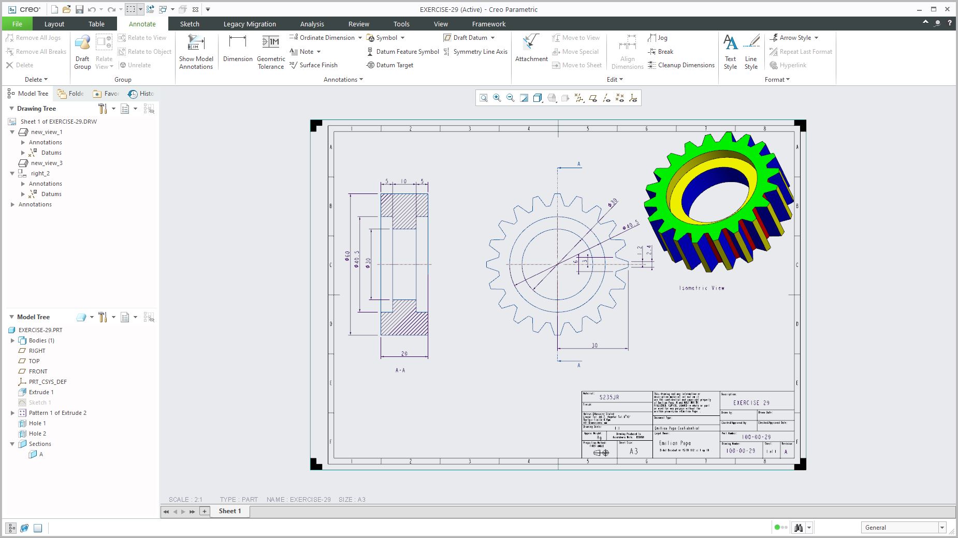Click the Cleanup Dimensions button

point(681,65)
